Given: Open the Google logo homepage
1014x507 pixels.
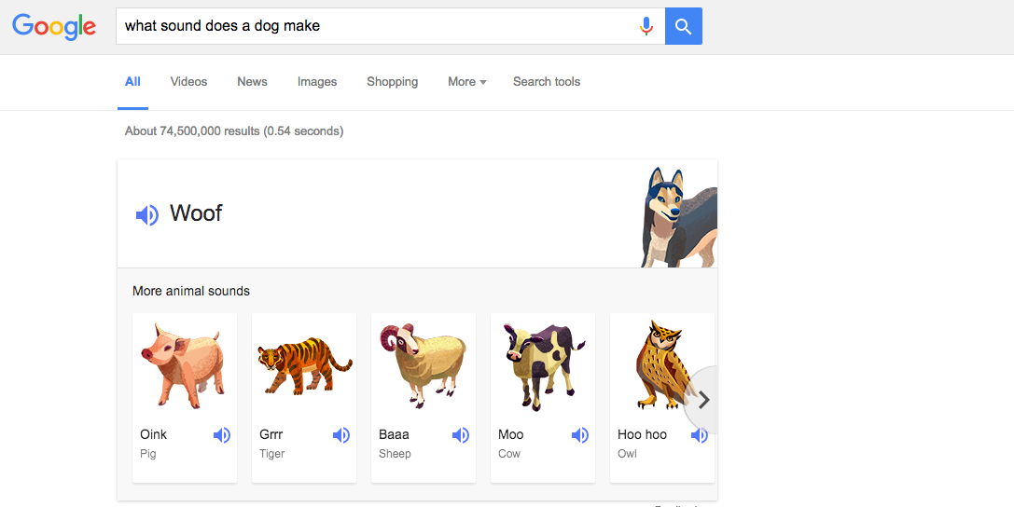Looking at the screenshot, I should 54,26.
